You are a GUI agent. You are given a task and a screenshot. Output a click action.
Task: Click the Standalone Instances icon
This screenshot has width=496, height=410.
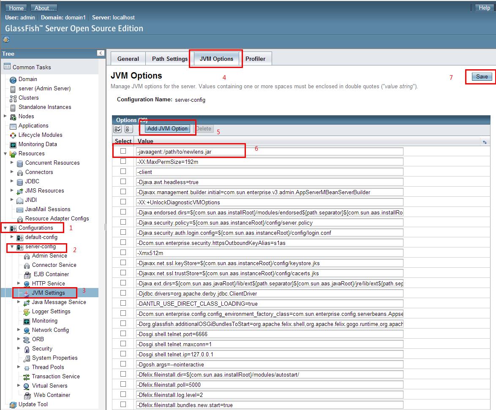13,108
